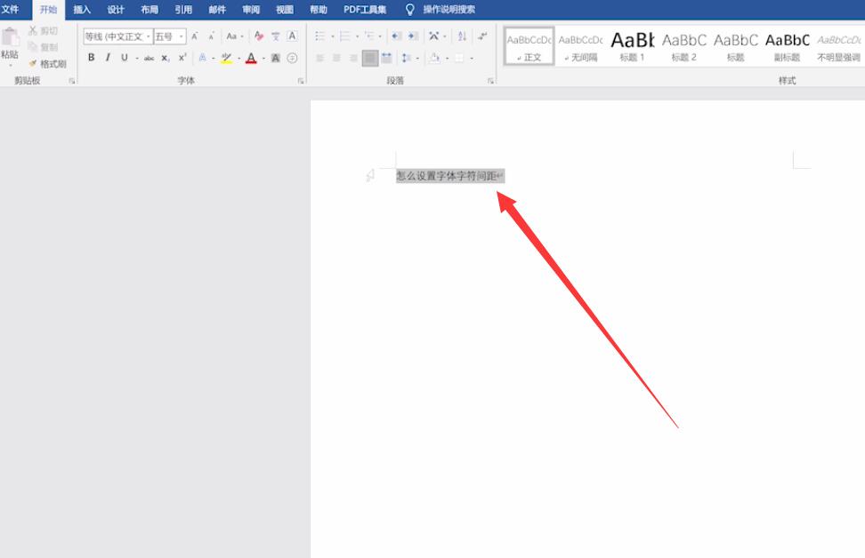Apply the 副标题 style
The image size is (865, 558).
click(x=788, y=46)
